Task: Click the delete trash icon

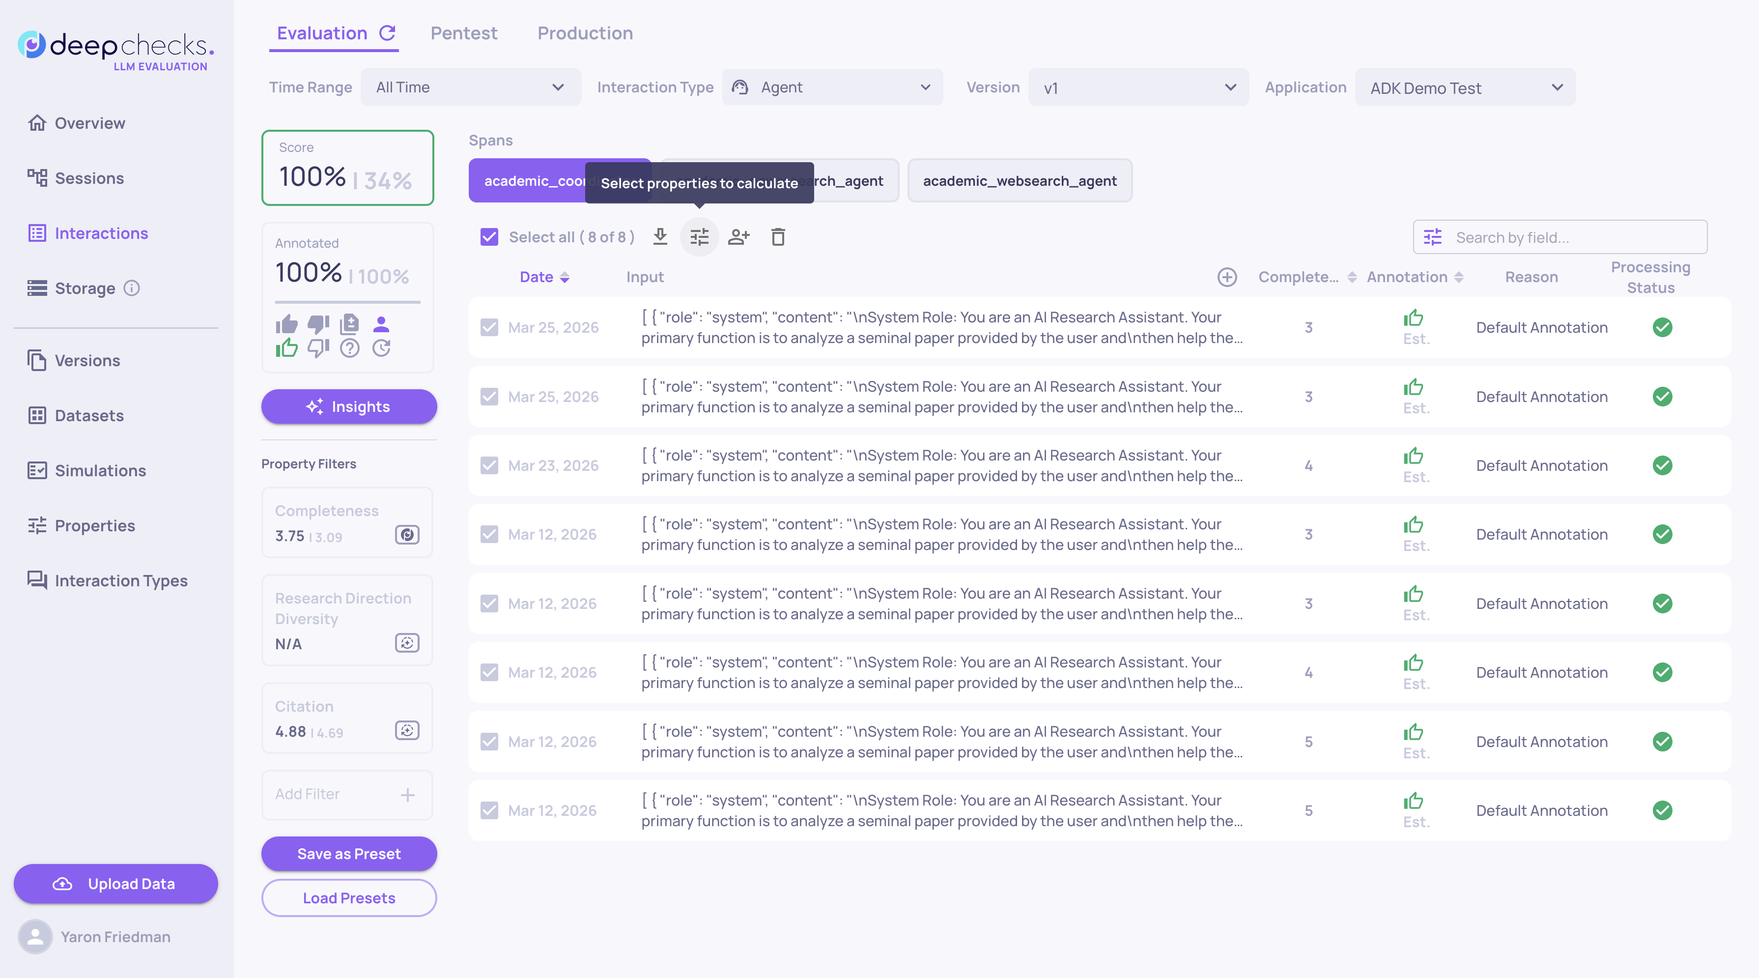Action: pyautogui.click(x=778, y=237)
